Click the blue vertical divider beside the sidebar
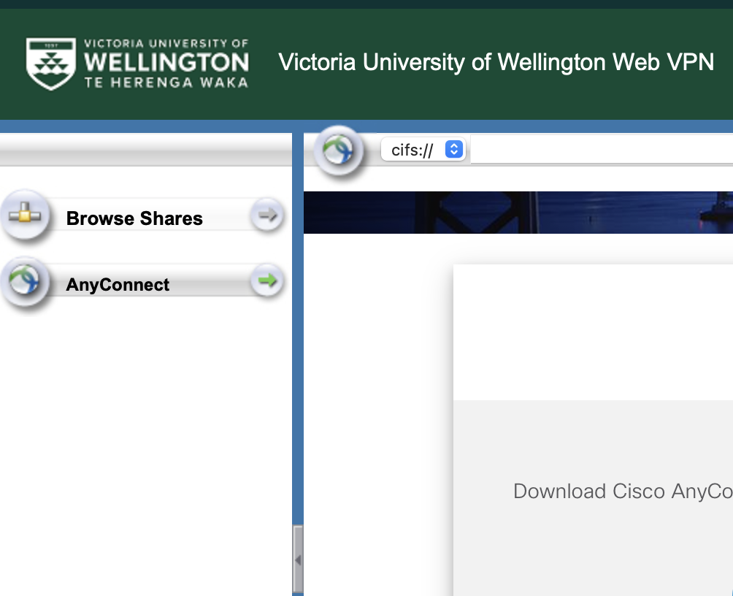Viewport: 733px width, 596px height. tap(297, 329)
